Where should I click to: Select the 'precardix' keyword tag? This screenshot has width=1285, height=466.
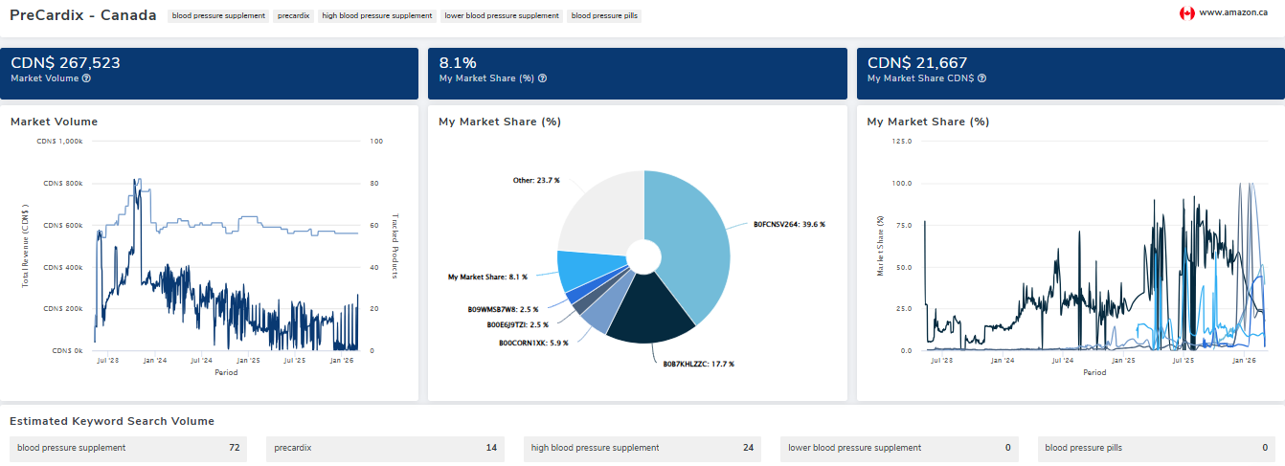[x=293, y=16]
